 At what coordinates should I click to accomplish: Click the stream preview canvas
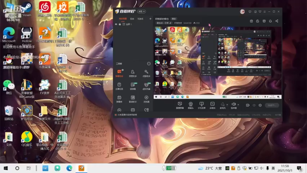click(218, 63)
